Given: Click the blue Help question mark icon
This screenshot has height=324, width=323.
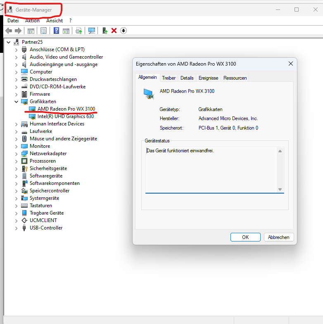Looking at the screenshot, I should pyautogui.click(x=56, y=31).
